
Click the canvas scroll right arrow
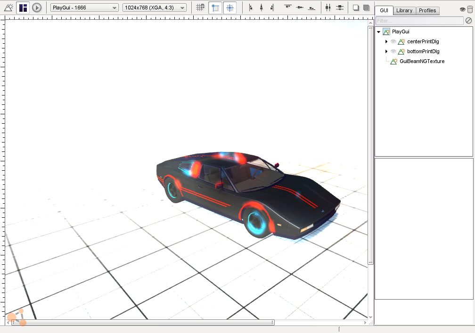coord(365,322)
